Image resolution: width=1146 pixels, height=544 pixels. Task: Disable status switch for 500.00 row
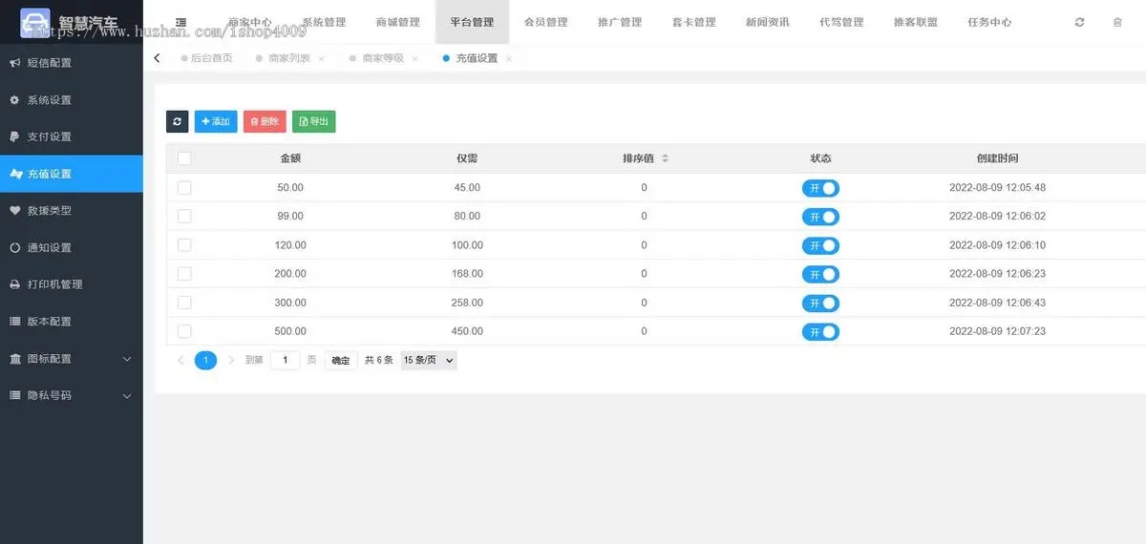820,332
